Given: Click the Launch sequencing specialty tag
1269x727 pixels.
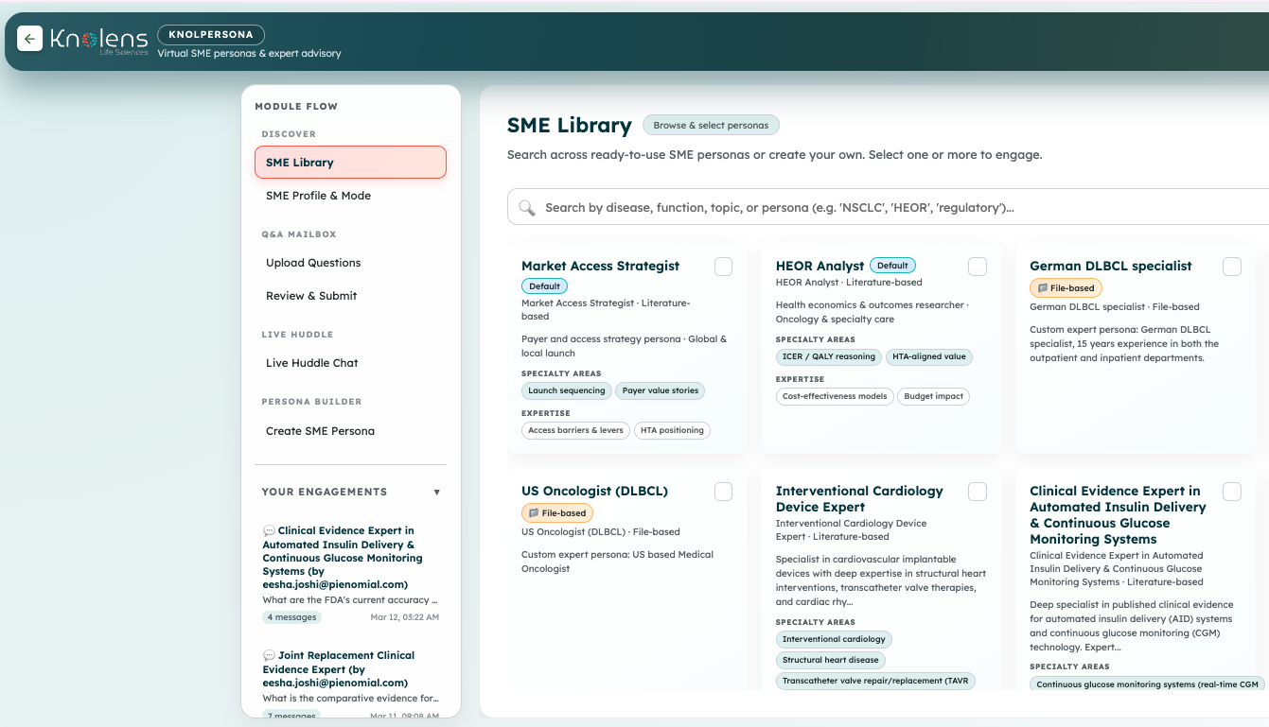Looking at the screenshot, I should click(566, 390).
